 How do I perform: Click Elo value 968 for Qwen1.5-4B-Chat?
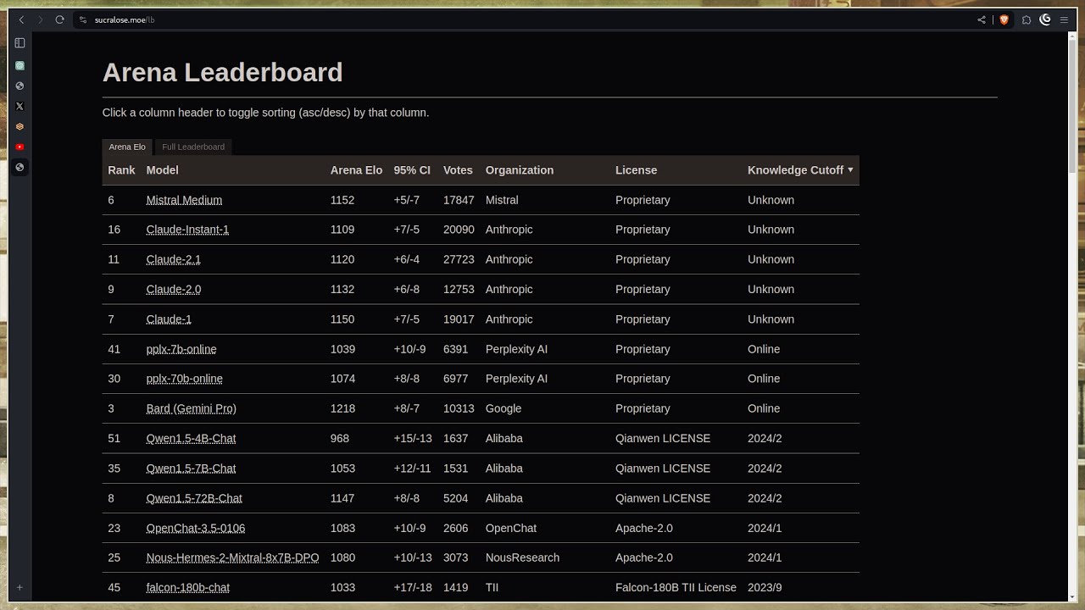click(x=339, y=438)
